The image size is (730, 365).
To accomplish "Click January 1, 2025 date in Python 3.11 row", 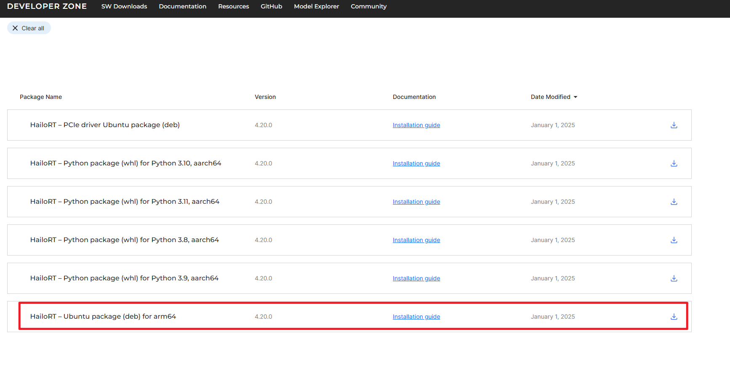I will pos(553,202).
